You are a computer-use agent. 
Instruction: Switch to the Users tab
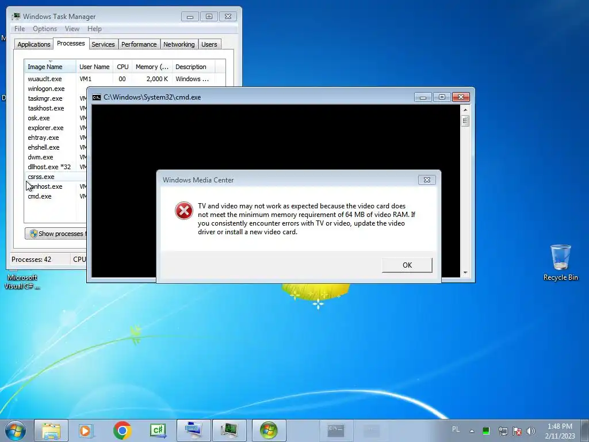click(x=209, y=44)
